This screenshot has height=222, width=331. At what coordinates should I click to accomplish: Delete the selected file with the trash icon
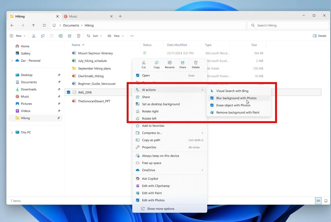(195, 64)
